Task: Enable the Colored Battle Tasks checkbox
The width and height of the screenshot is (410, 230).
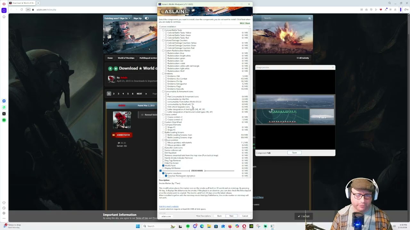Action: (163, 30)
